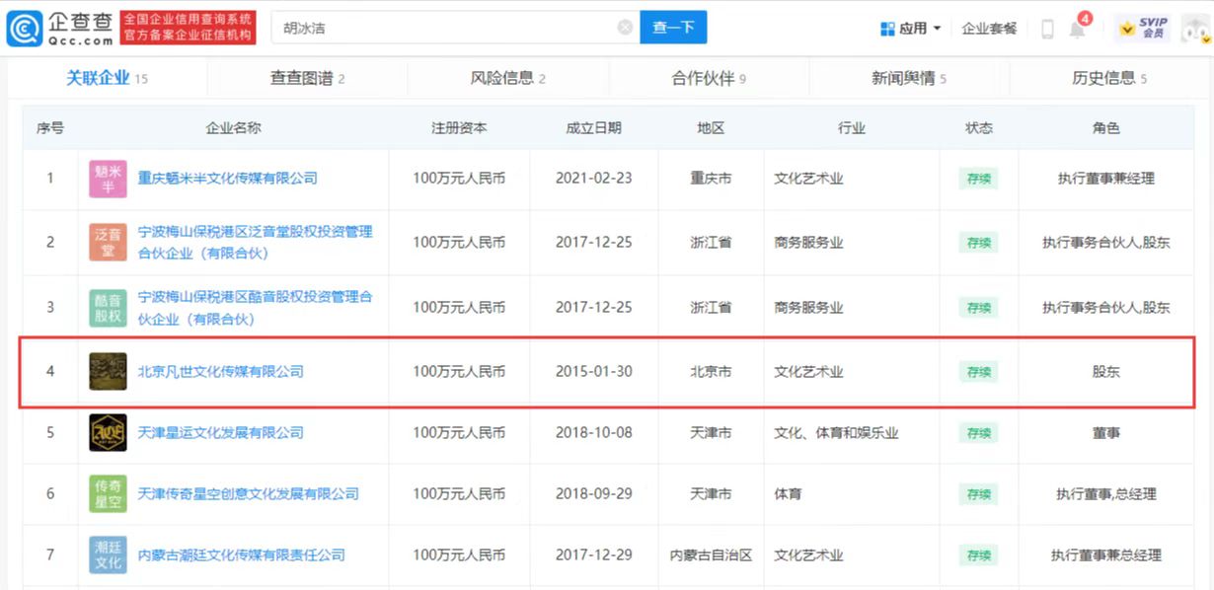The image size is (1214, 590).
Task: Click the red 全国企业信用查询系统 banner
Action: (189, 28)
